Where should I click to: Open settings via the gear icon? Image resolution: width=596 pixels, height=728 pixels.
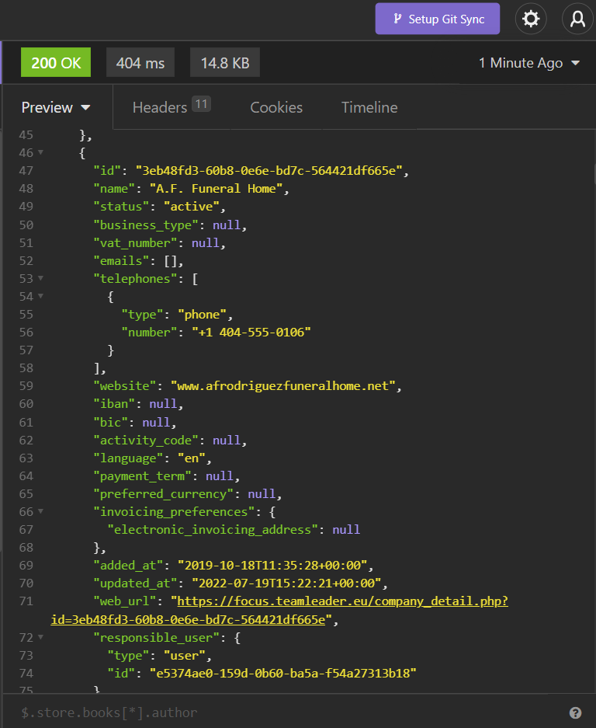531,19
